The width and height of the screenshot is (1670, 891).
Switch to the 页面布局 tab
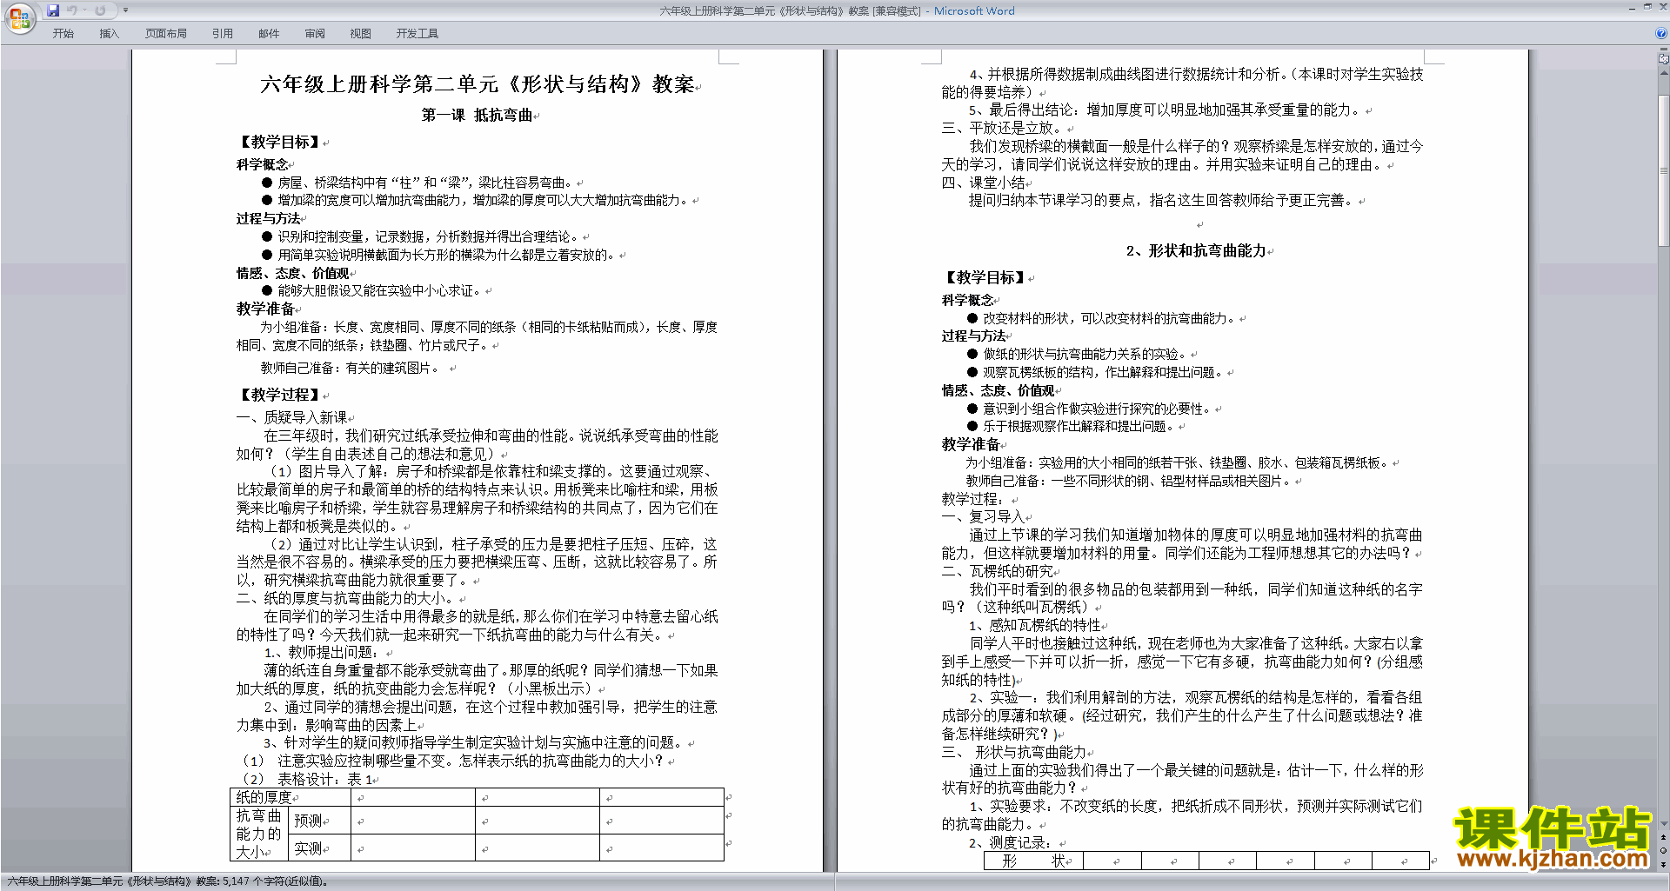click(166, 34)
